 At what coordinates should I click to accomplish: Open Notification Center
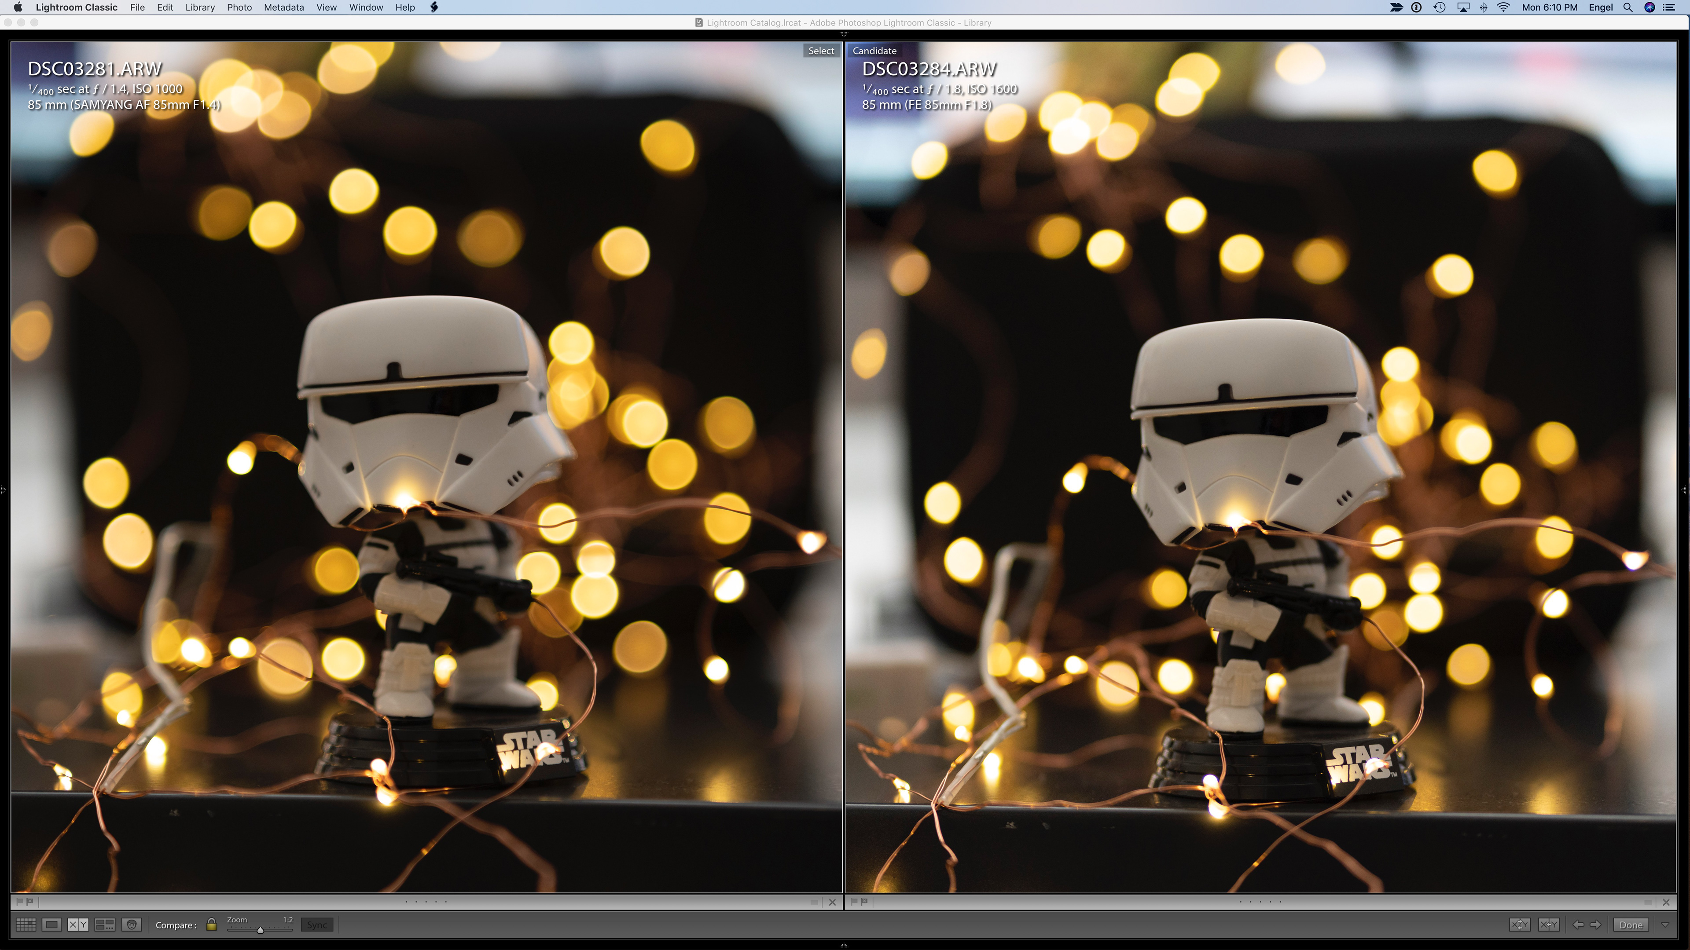[x=1669, y=7]
